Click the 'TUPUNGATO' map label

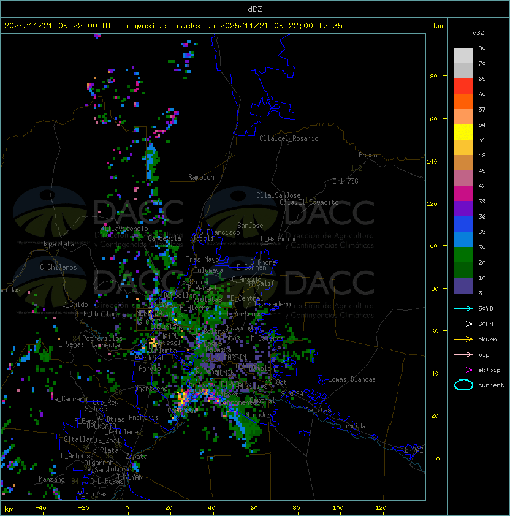coord(99,427)
